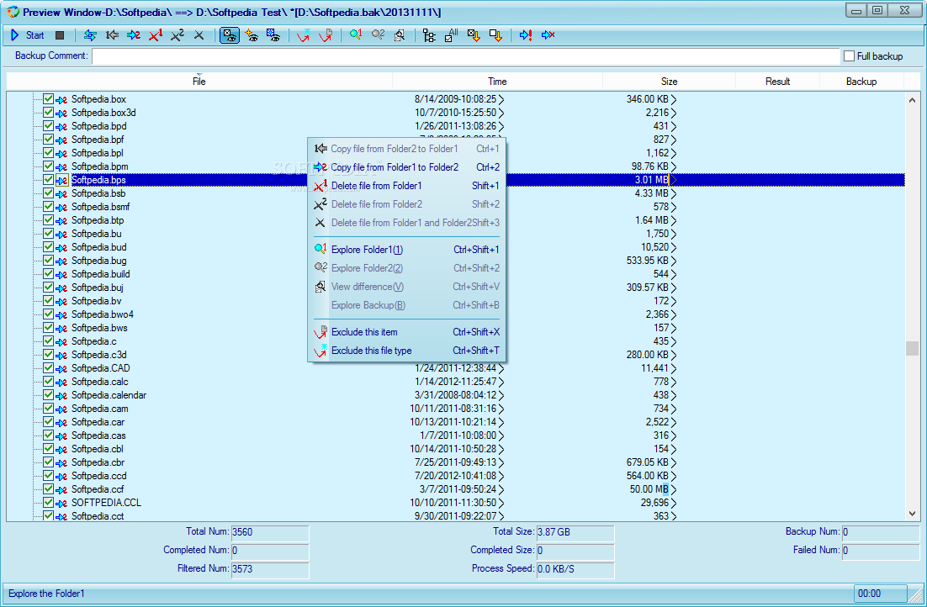The height and width of the screenshot is (607, 927).
Task: Choose Exclude this item menu entry
Action: pos(407,332)
